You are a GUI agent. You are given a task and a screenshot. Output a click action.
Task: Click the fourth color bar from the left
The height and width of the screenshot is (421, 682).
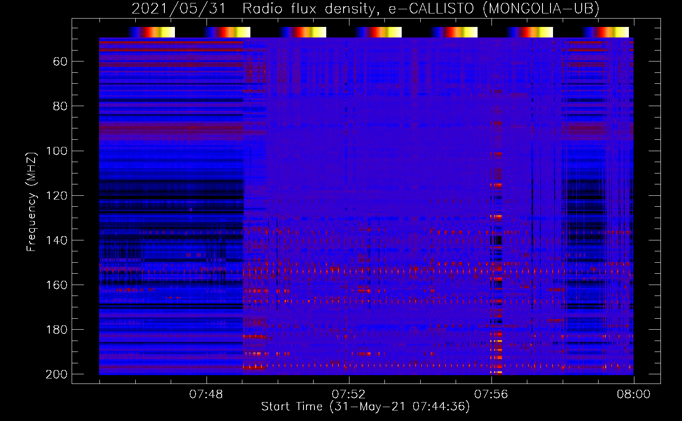(378, 32)
